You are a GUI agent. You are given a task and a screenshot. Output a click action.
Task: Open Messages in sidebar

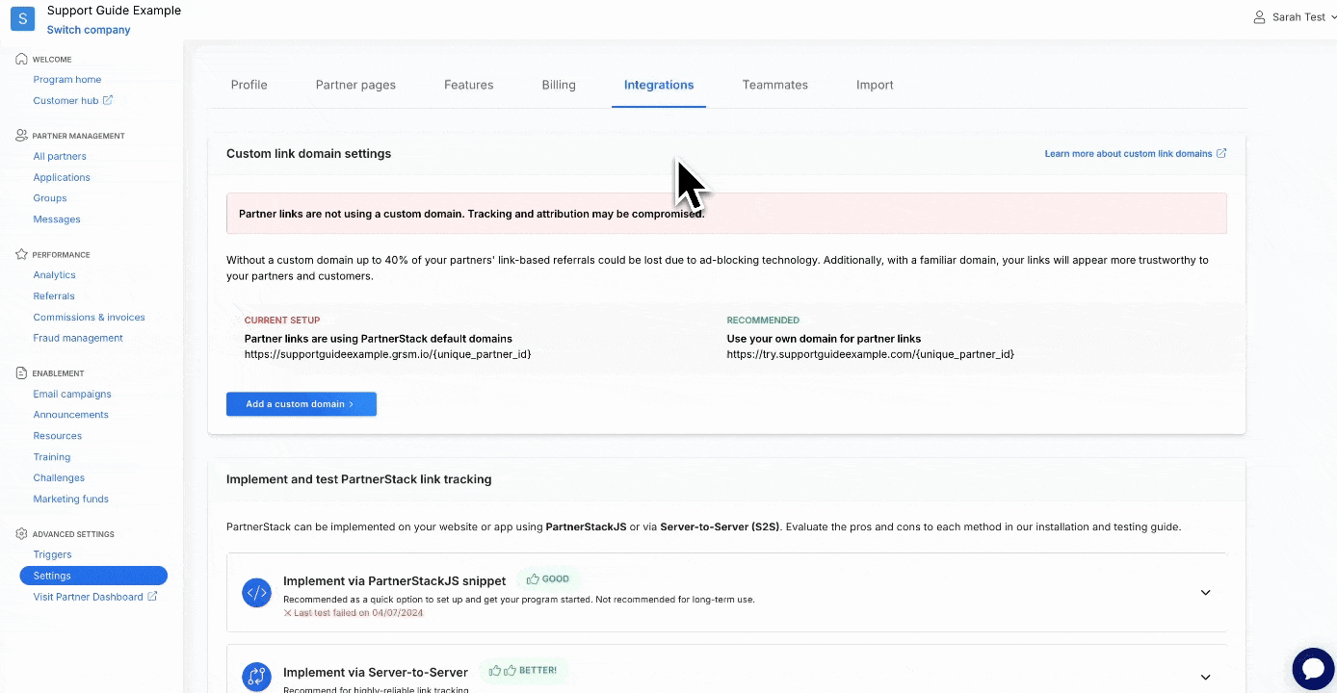(x=57, y=219)
